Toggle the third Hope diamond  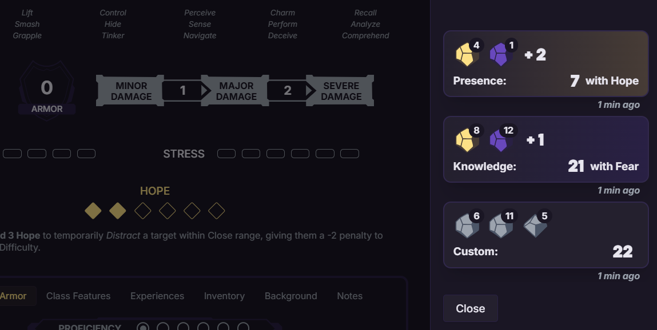[142, 211]
